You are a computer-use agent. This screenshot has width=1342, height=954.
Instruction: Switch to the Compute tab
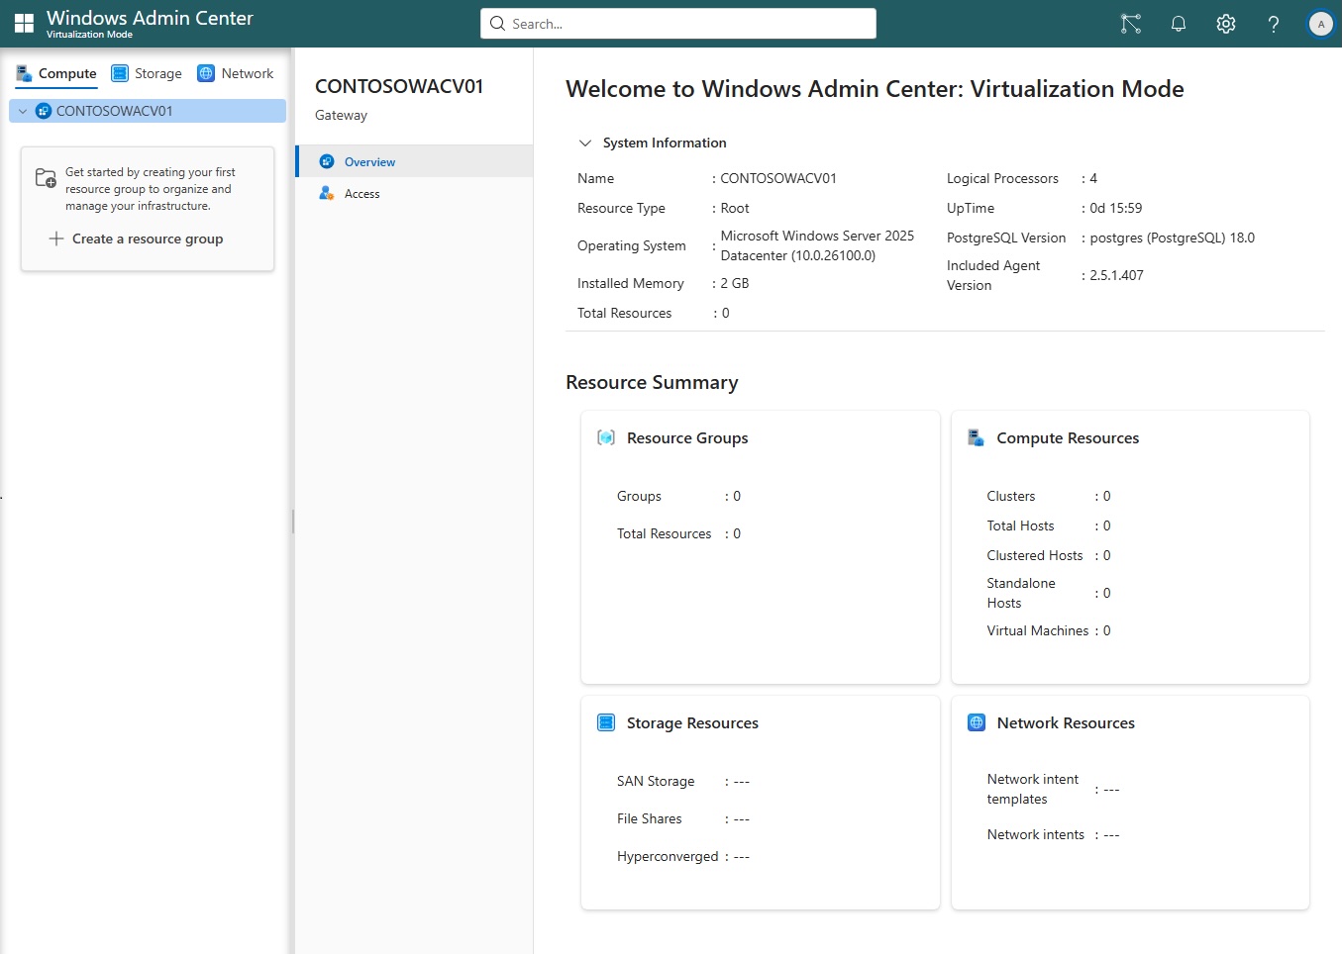coord(56,73)
